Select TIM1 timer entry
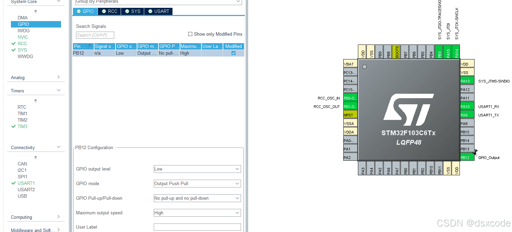Image resolution: width=512 pixels, height=232 pixels. pyautogui.click(x=22, y=113)
